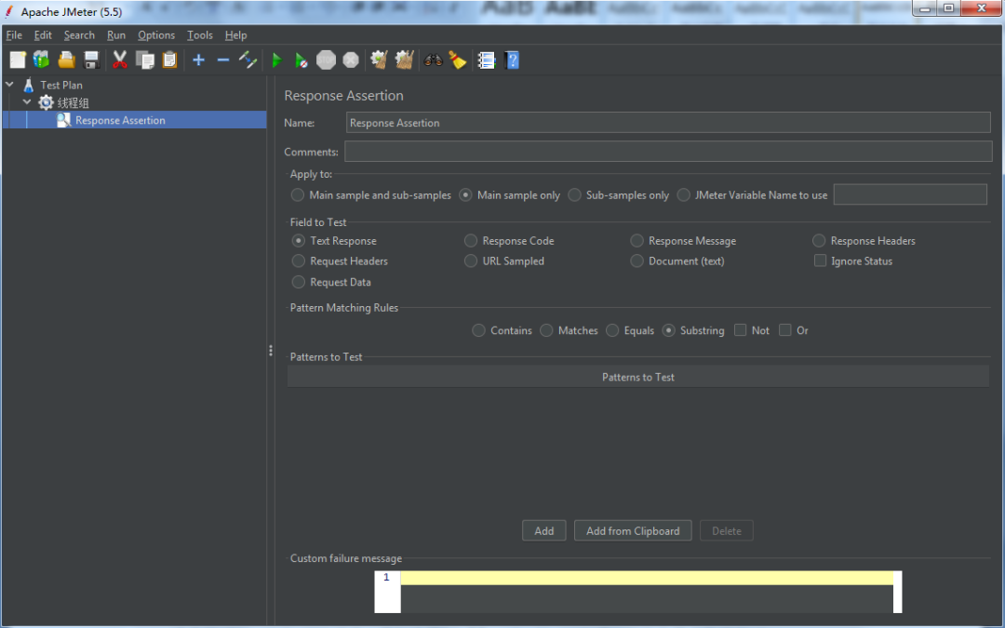Click the Clear All double broom icon
The height and width of the screenshot is (628, 1005).
(x=405, y=60)
